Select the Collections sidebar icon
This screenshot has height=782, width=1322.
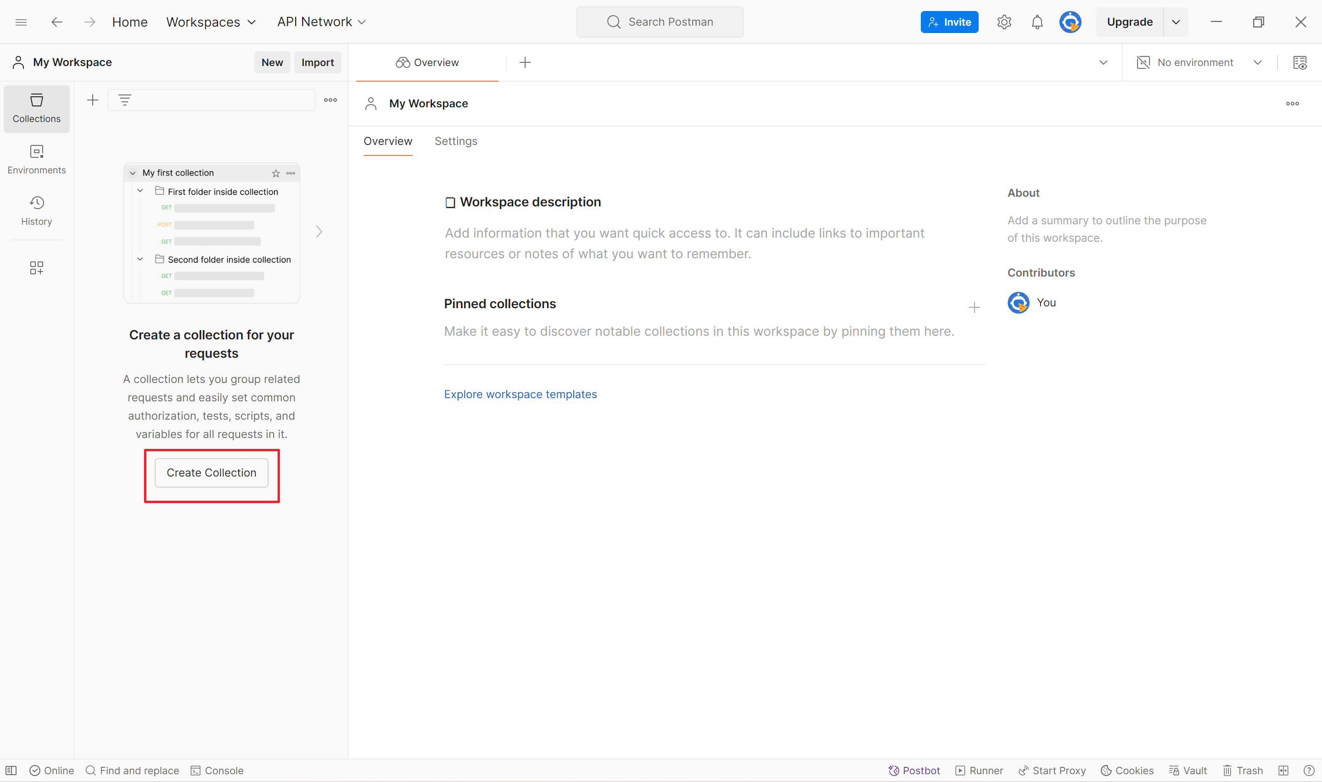pyautogui.click(x=36, y=109)
